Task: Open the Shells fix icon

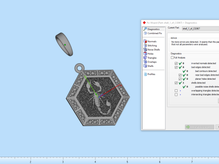Action: point(145,66)
